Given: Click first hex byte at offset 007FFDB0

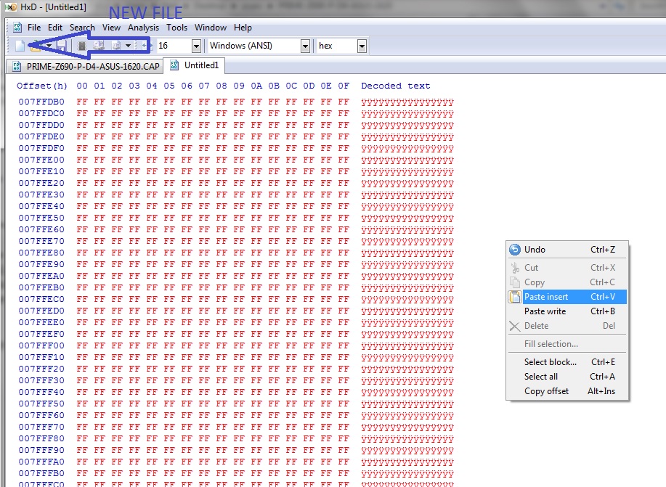Looking at the screenshot, I should point(81,102).
